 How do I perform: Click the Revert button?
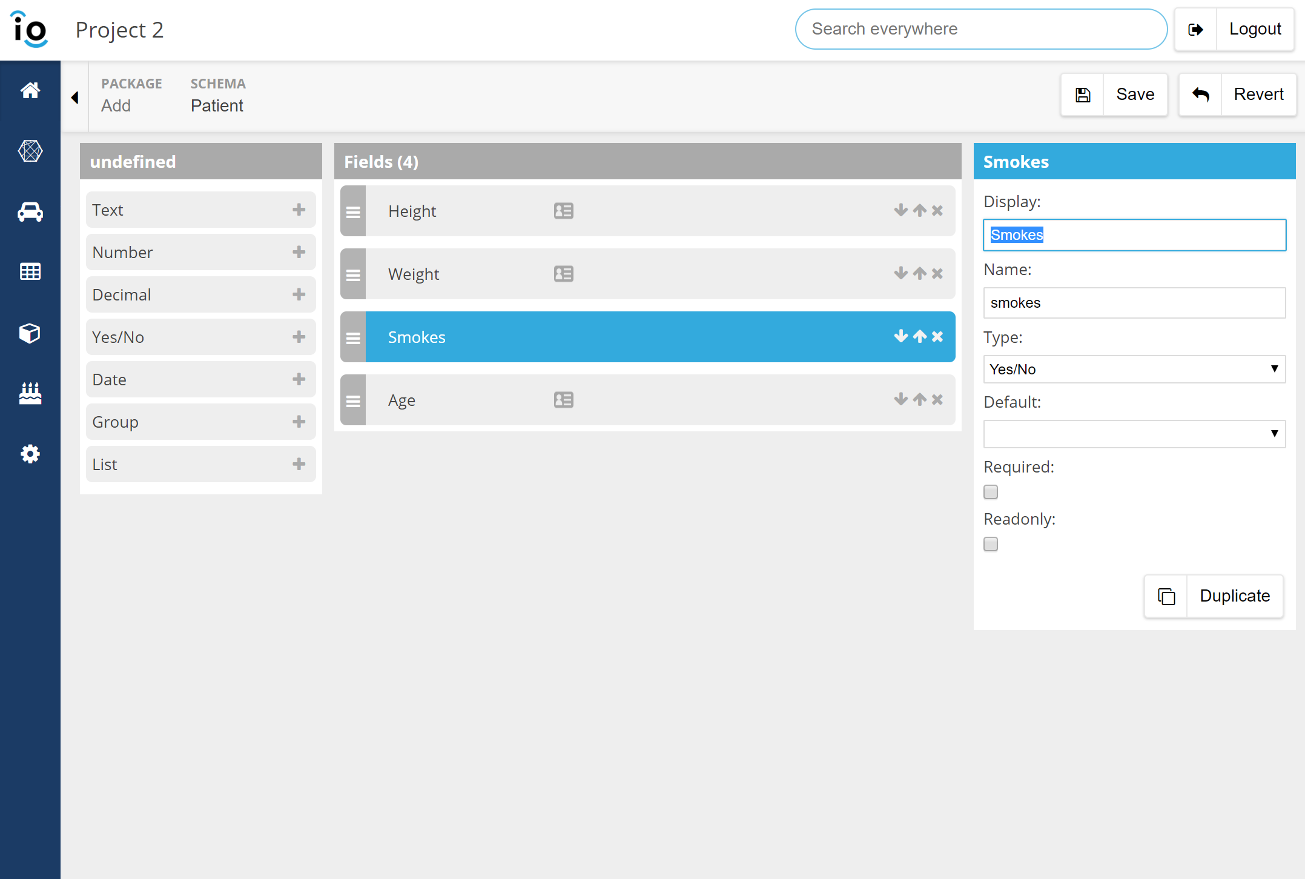(1237, 95)
